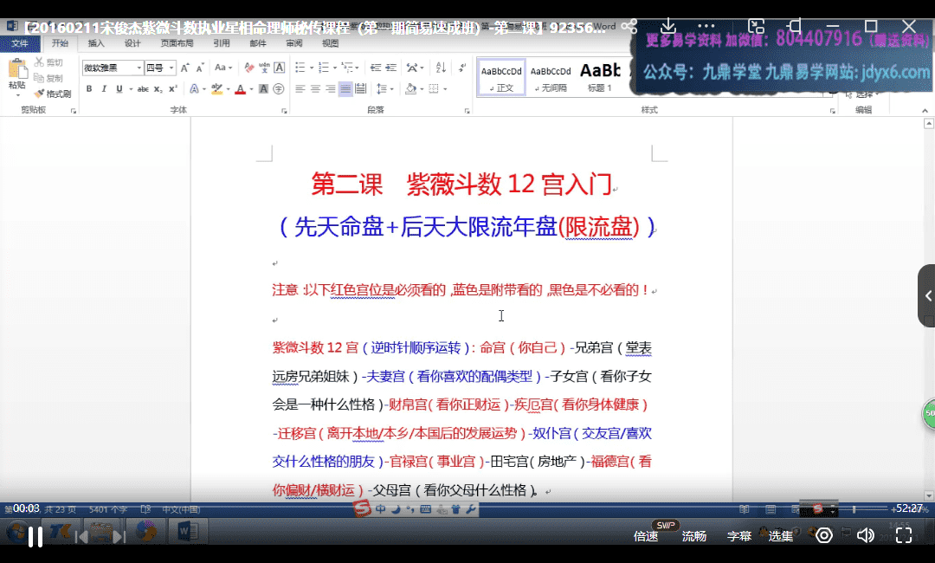This screenshot has width=935, height=563.
Task: Open the font name dropdown 微软雅黑
Action: 113,68
